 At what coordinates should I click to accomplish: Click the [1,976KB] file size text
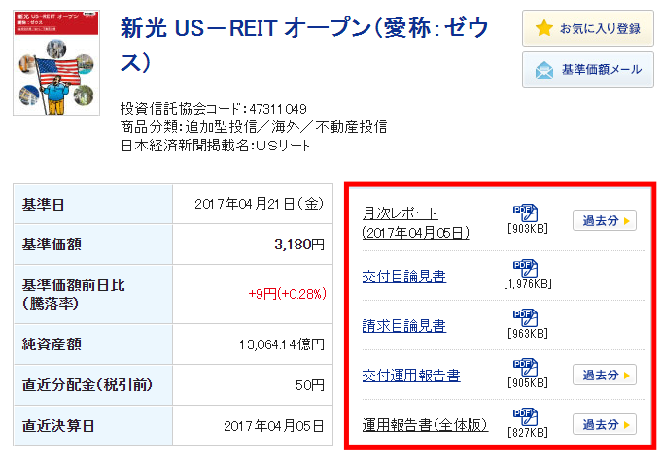pos(527,284)
